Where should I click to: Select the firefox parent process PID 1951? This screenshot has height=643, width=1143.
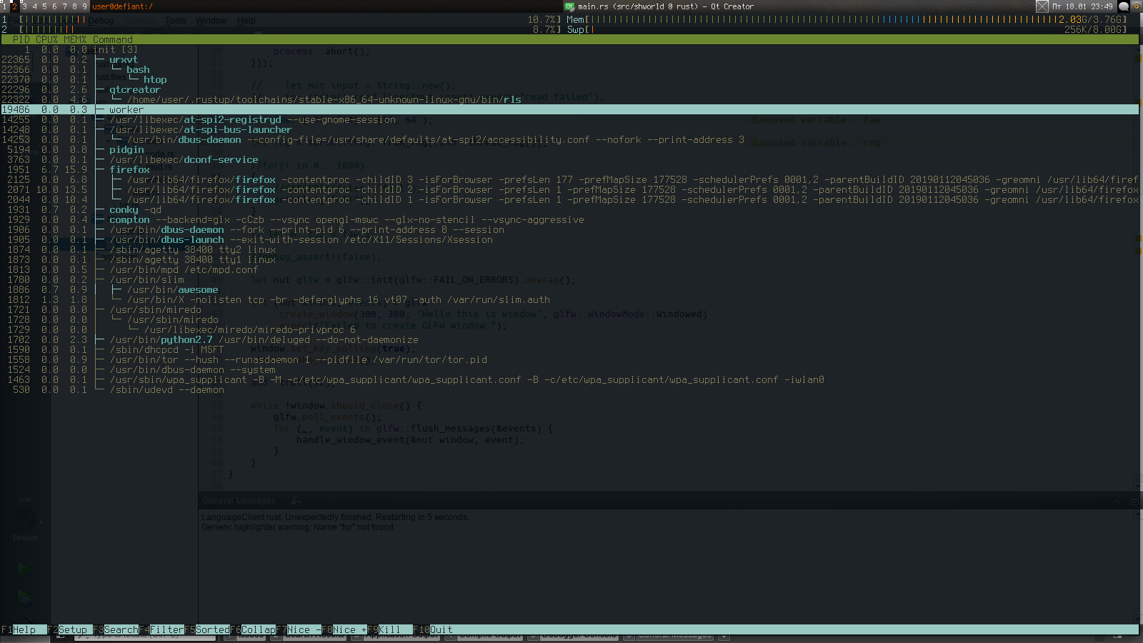569,169
